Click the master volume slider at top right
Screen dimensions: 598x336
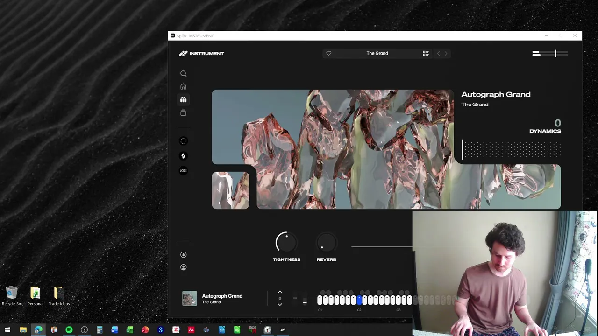pyautogui.click(x=550, y=54)
